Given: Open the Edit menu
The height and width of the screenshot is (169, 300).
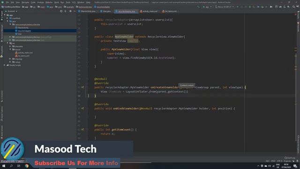Looking at the screenshot, I should click(x=12, y=2).
